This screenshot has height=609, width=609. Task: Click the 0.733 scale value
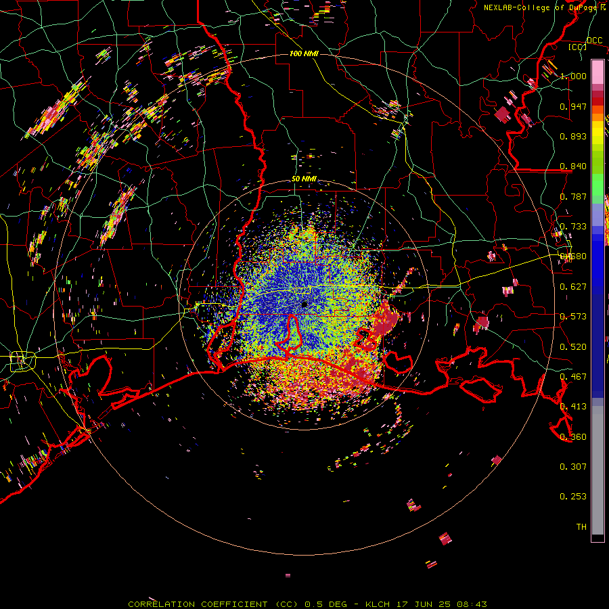pyautogui.click(x=573, y=227)
